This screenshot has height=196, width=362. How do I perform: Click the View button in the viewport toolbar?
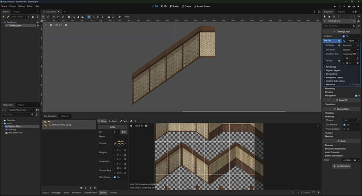pos(127,17)
